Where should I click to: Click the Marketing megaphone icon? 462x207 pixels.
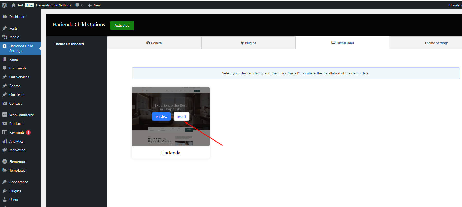click(x=5, y=150)
